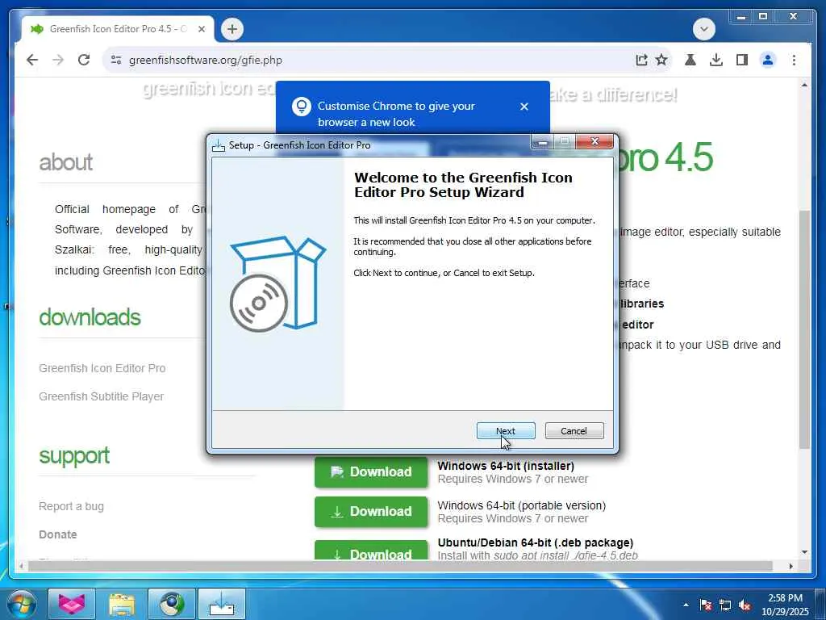
Task: Click the 'support' heading
Action: pyautogui.click(x=74, y=456)
